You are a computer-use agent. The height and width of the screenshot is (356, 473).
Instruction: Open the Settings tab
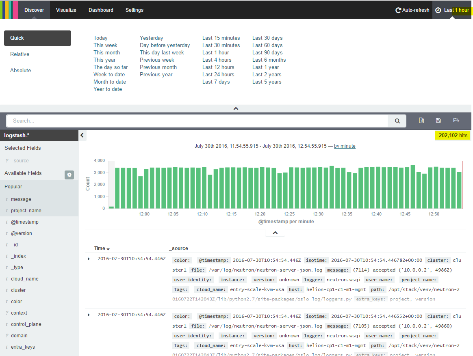click(x=134, y=10)
